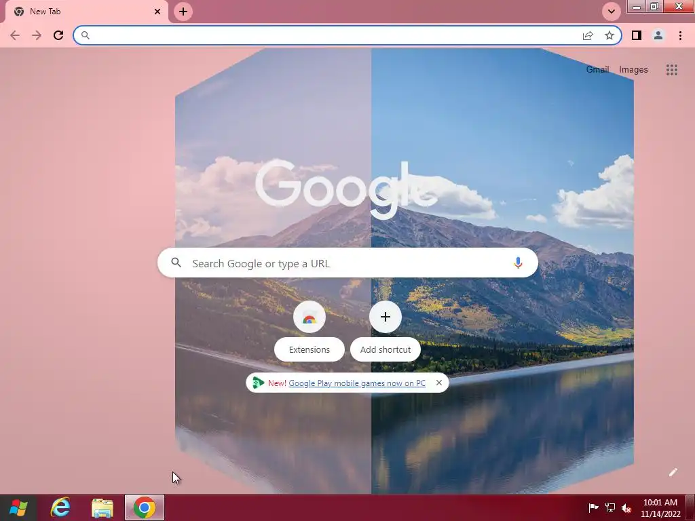
Task: Bookmark this tab with the star icon
Action: click(x=609, y=35)
